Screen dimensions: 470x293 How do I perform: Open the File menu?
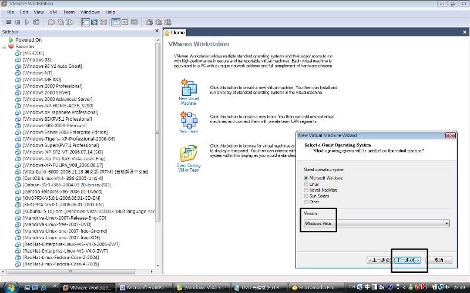pos(11,12)
